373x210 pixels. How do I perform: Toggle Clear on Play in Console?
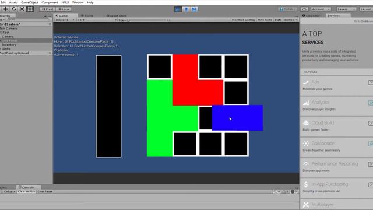(26, 192)
